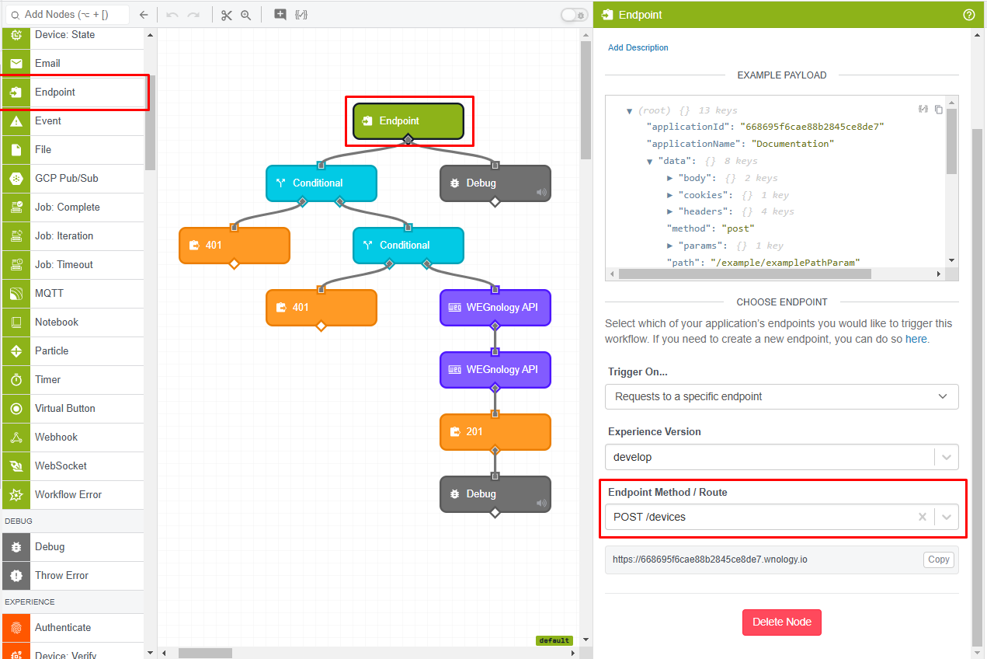Open help icon in the Endpoint header
The height and width of the screenshot is (659, 987).
tap(969, 15)
